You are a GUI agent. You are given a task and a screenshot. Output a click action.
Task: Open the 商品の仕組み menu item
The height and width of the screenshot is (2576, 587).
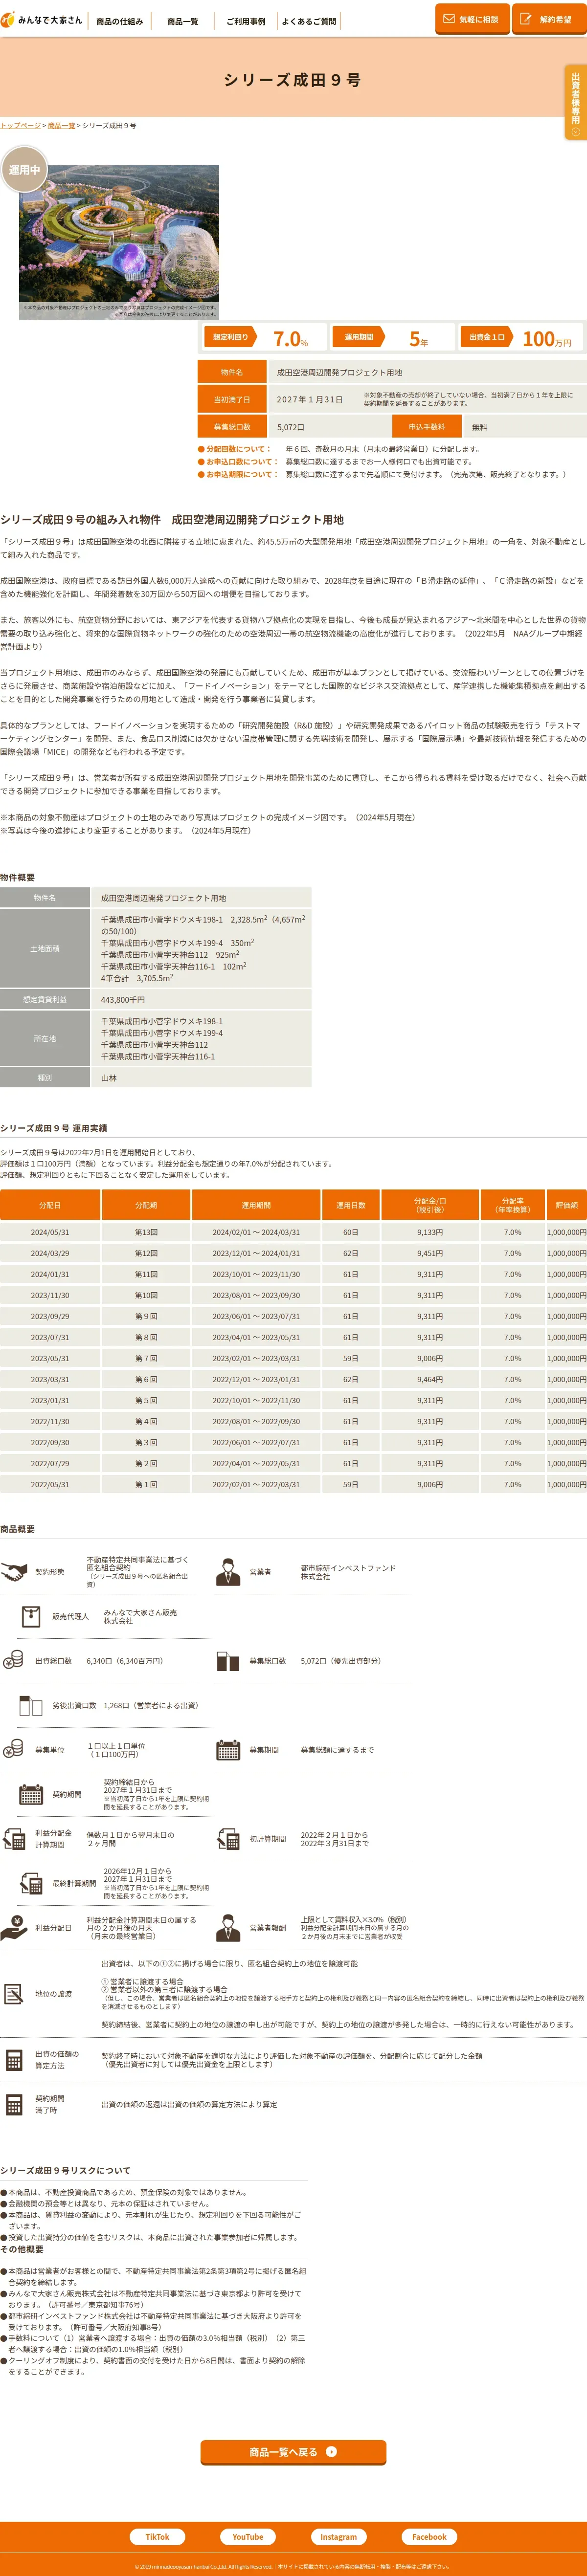[x=119, y=21]
